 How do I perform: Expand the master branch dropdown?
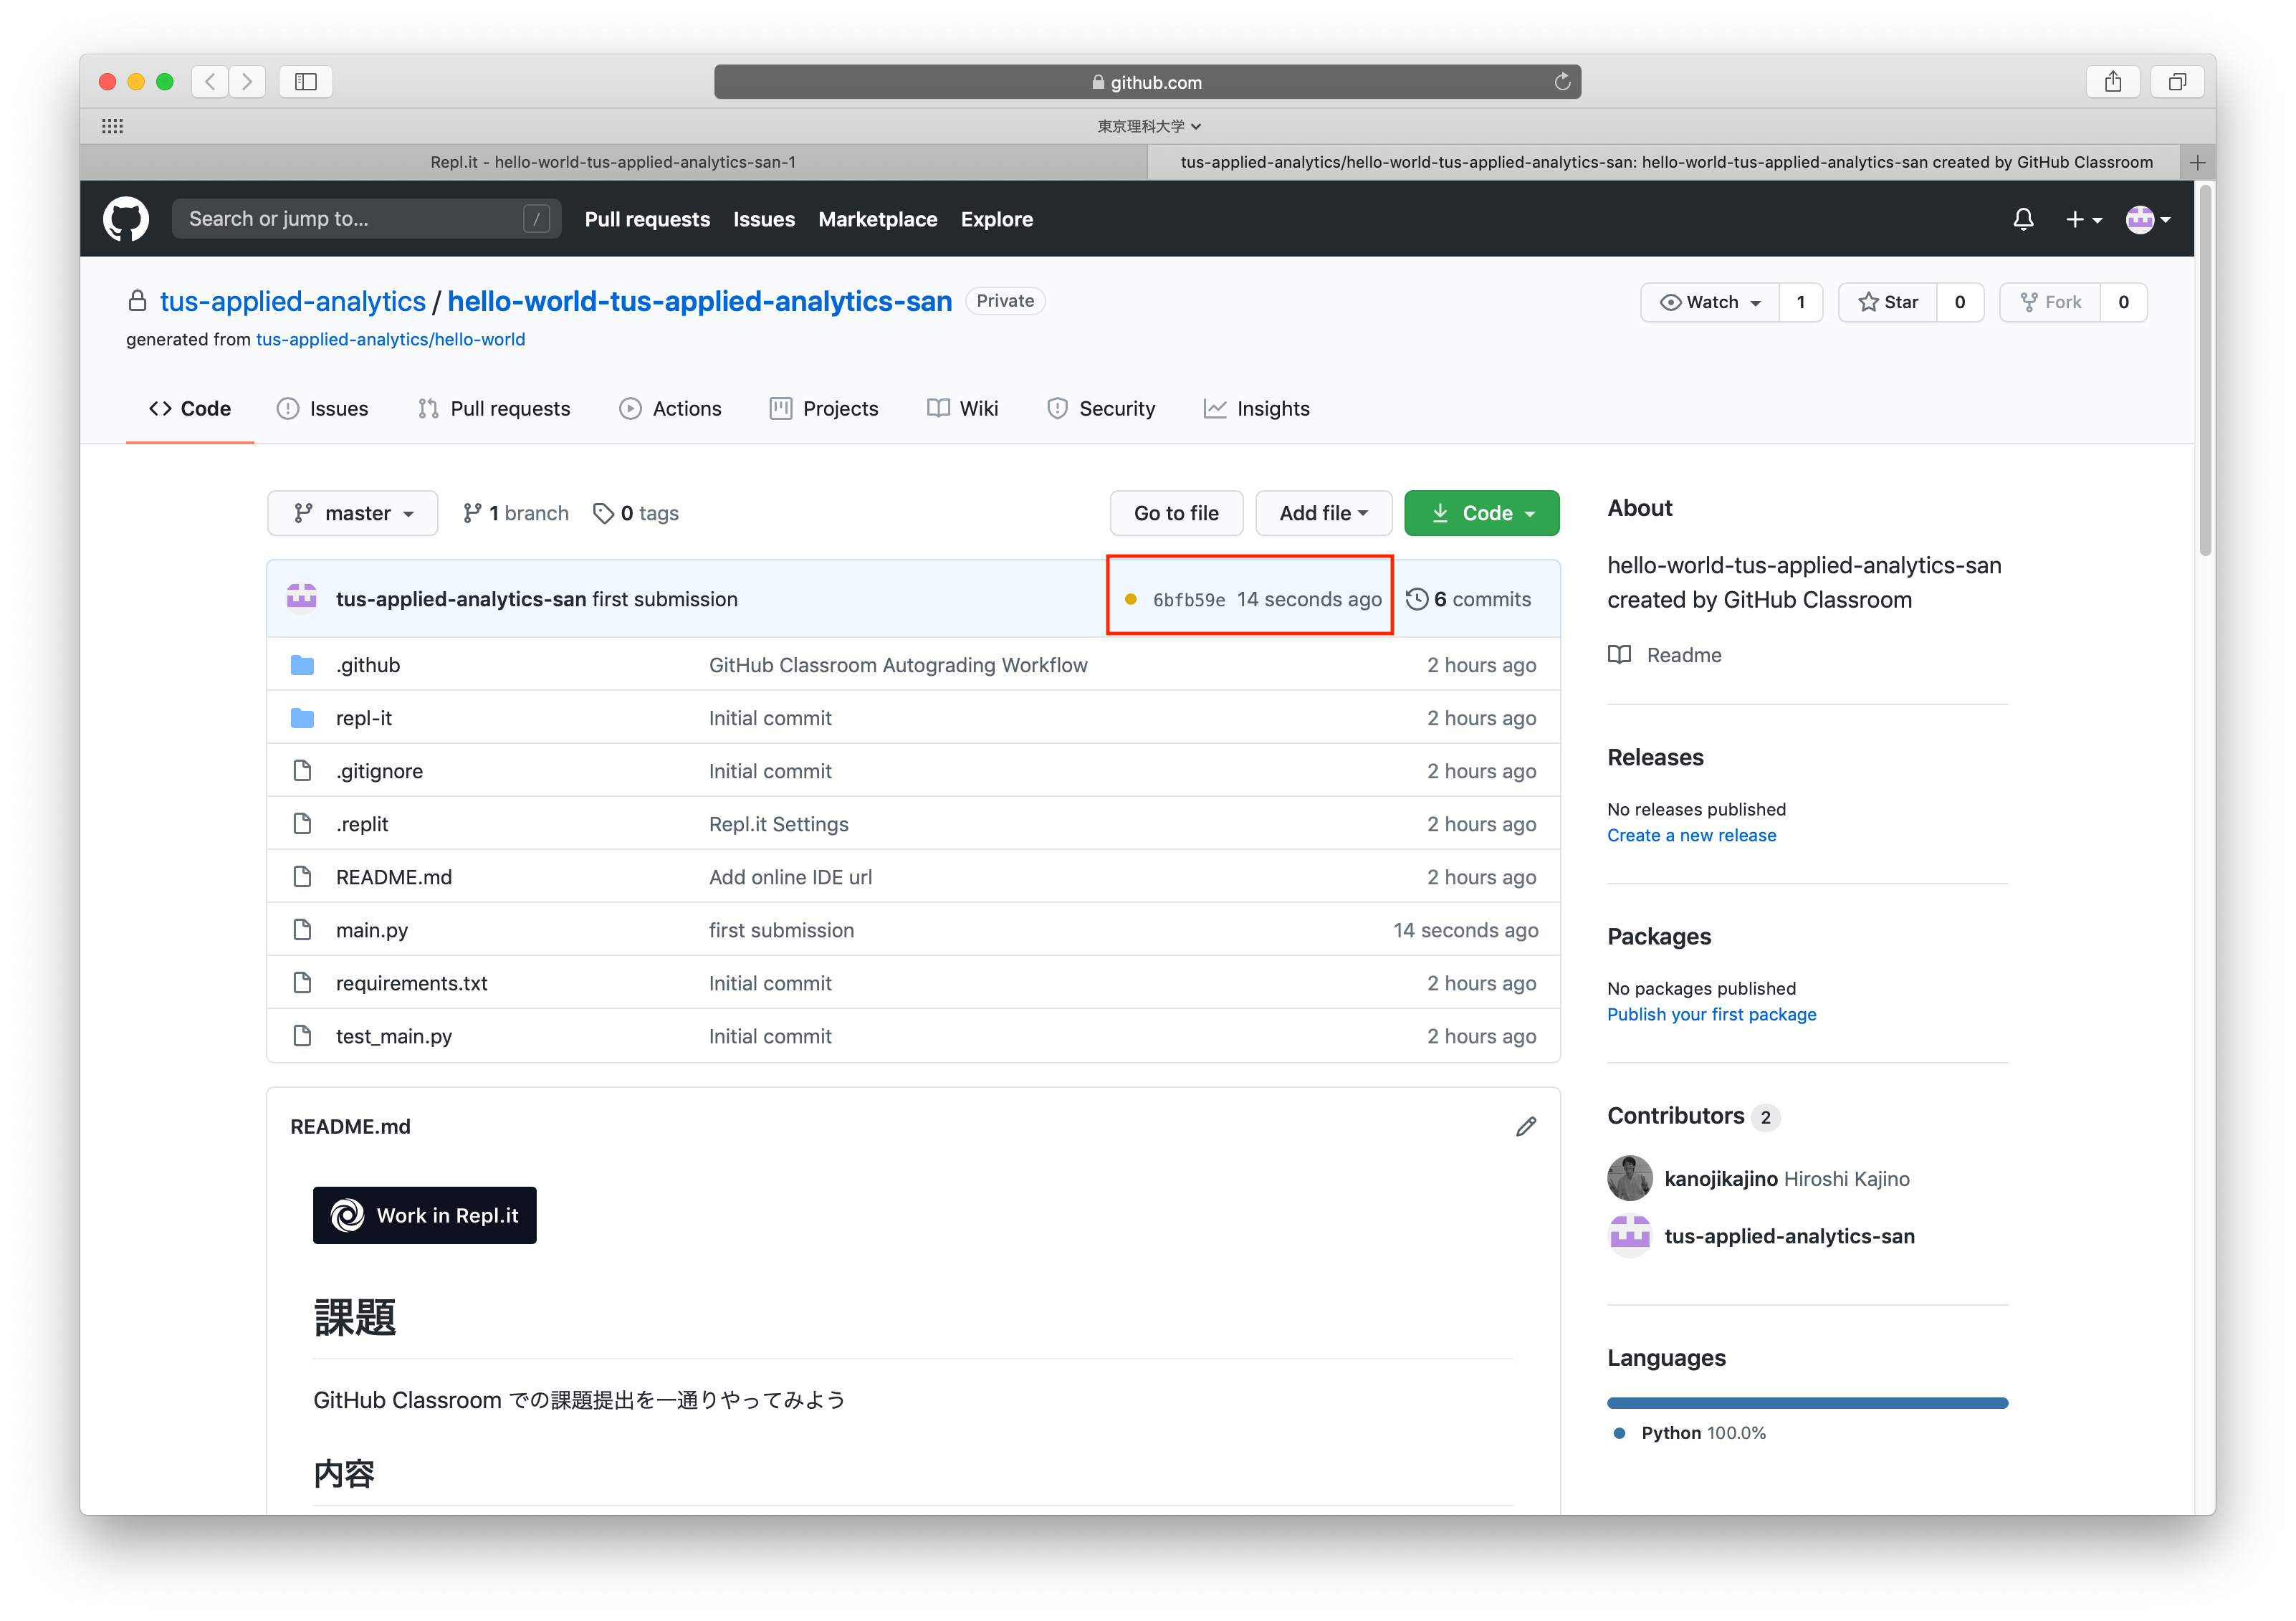pos(353,512)
